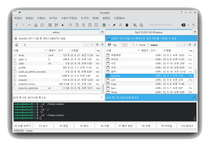Click the user/root mode person icon
The height and width of the screenshot is (147, 210).
[121, 25]
